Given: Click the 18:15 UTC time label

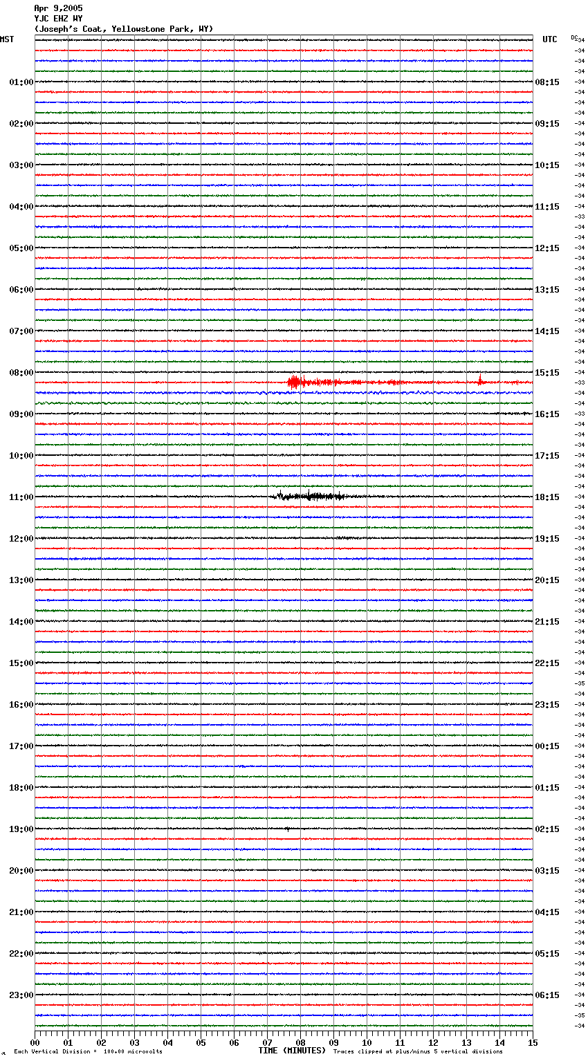Looking at the screenshot, I should coord(547,497).
